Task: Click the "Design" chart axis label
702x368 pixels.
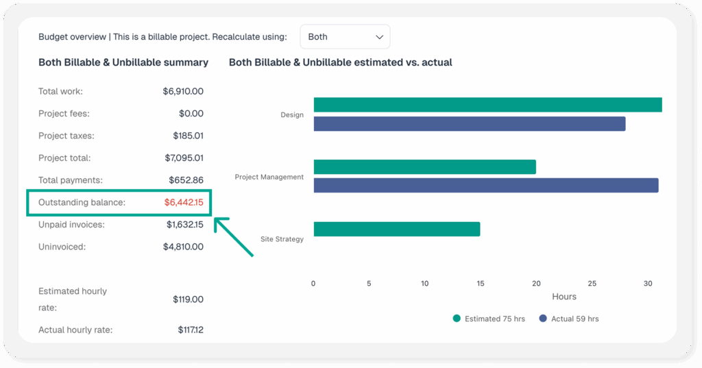Action: (292, 114)
